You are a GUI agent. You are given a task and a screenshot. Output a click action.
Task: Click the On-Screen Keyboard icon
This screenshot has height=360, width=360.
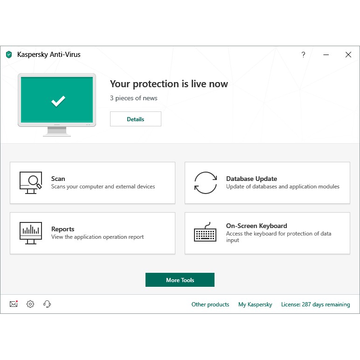click(x=205, y=232)
